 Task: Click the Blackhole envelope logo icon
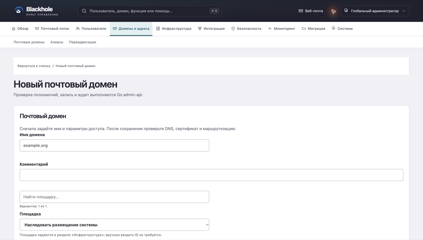click(19, 11)
